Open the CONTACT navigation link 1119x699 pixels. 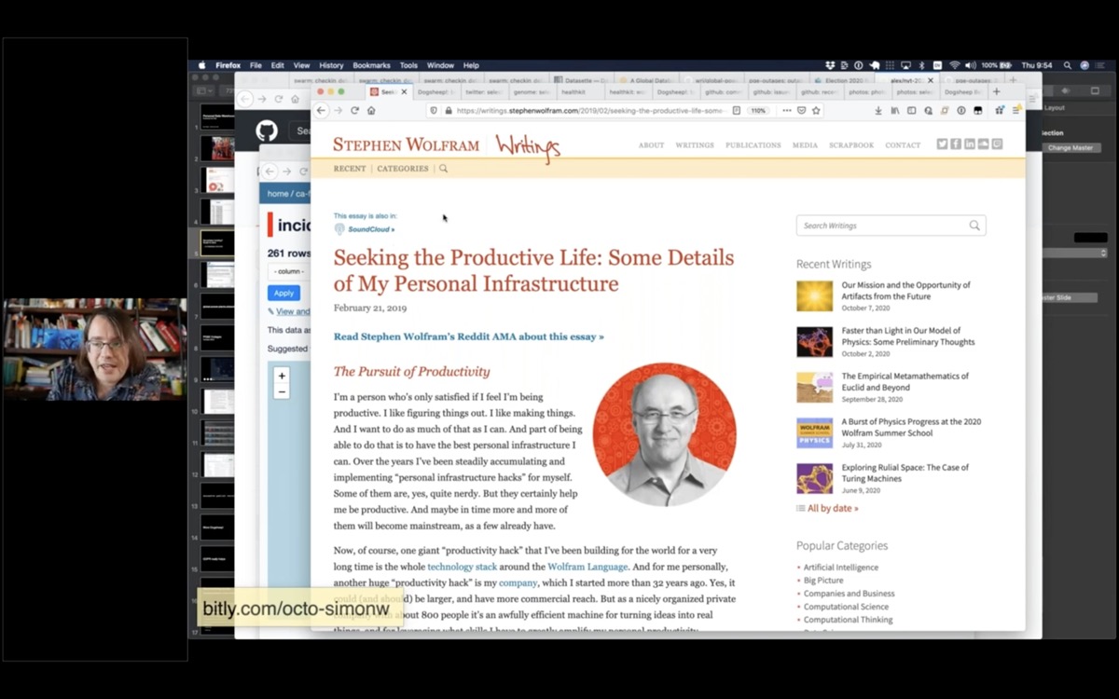point(903,145)
